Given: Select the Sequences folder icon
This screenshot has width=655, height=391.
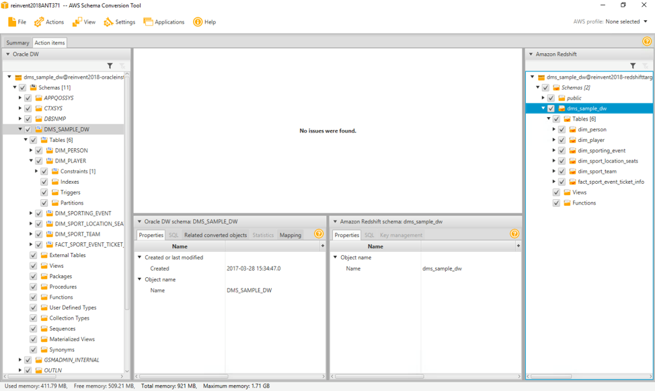Looking at the screenshot, I should point(44,328).
